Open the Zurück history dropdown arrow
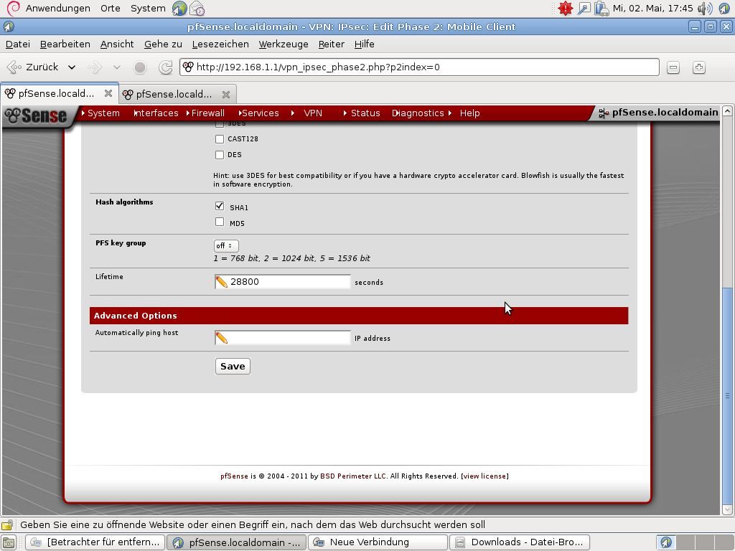Viewport: 735px width, 551px height. tap(72, 67)
